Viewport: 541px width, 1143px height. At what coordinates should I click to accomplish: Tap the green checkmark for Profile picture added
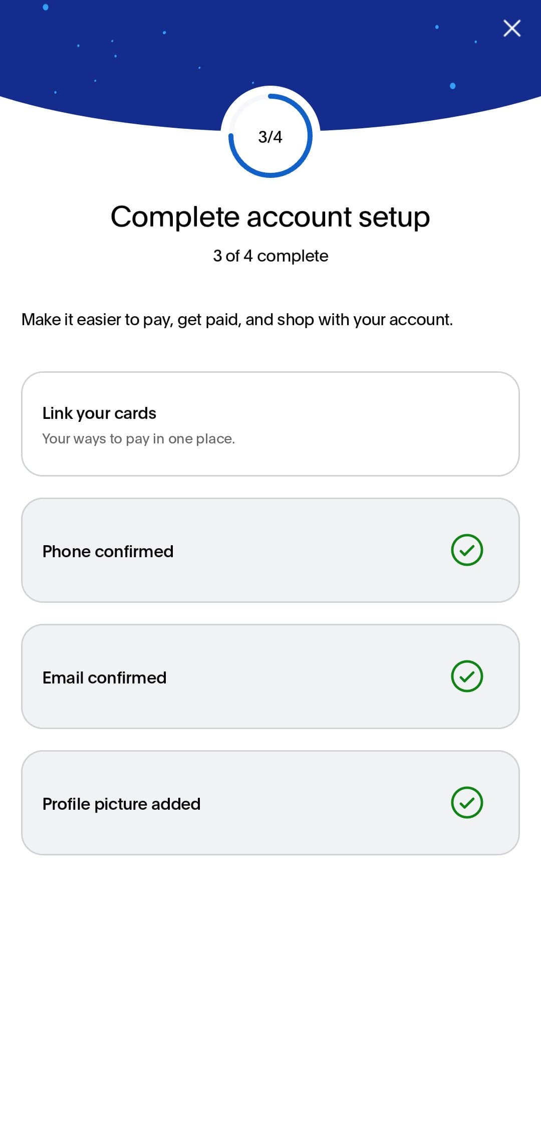click(x=467, y=803)
